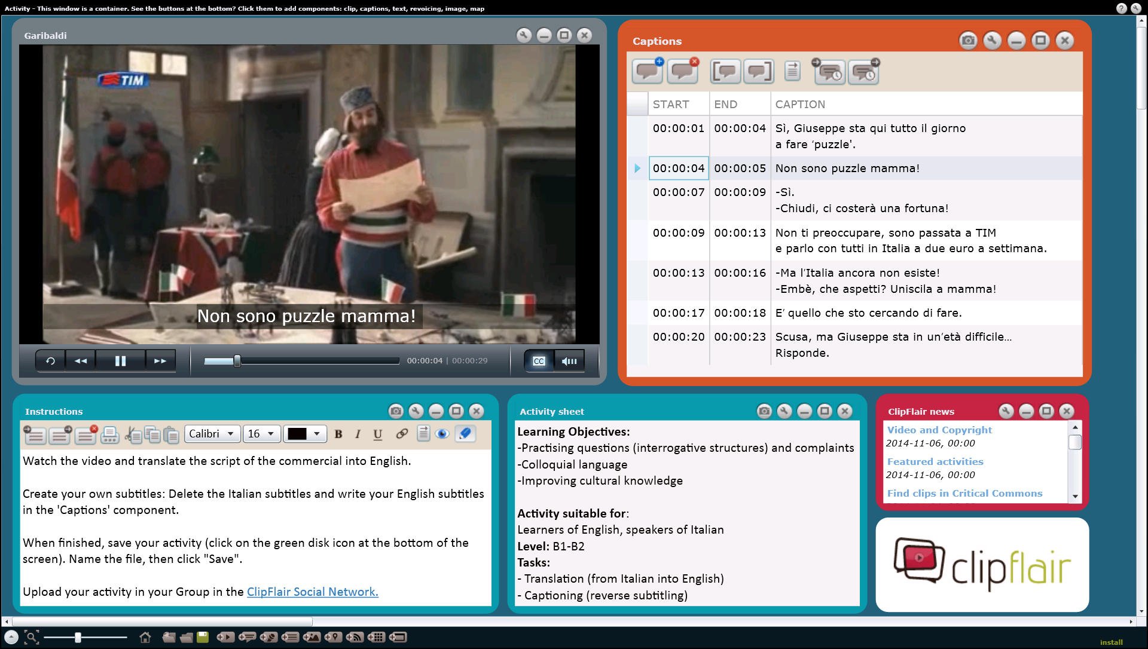1148x649 pixels.
Task: Toggle underline formatting in Instructions
Action: (378, 434)
